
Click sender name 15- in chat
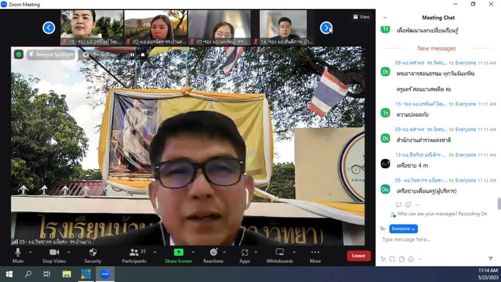[x=421, y=104]
